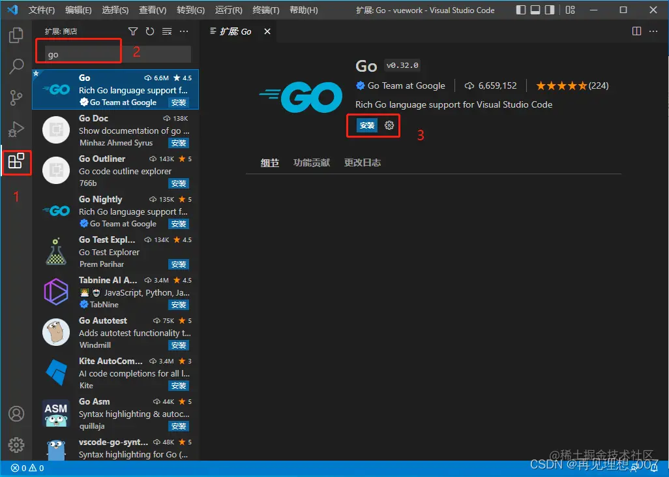669x477 pixels.
Task: Open Manage gear in activity bar
Action: click(x=16, y=445)
